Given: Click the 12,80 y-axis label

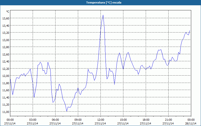Looking at the screenshot, I should pyautogui.click(x=6, y=47).
